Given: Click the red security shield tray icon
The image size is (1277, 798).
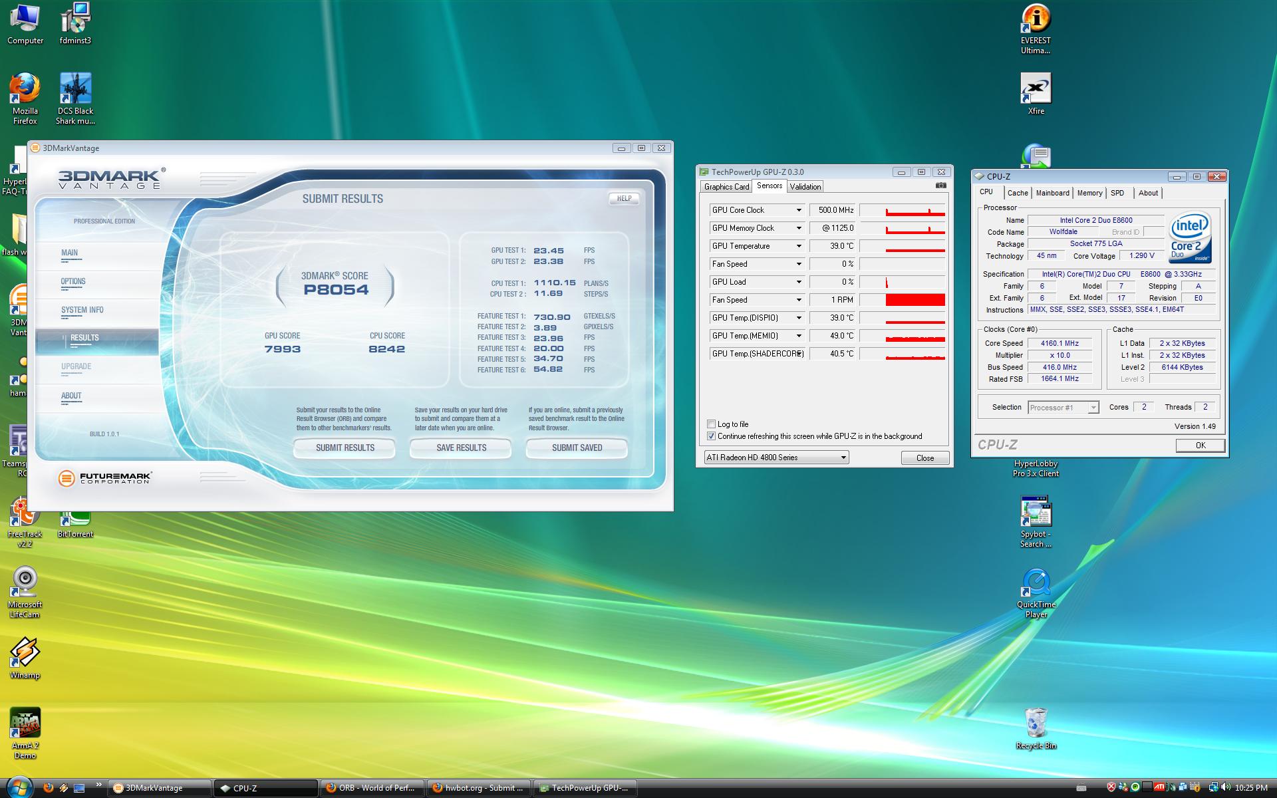Looking at the screenshot, I should [x=1111, y=787].
